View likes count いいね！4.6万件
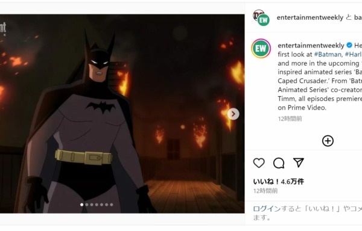The image size is (362, 231). pyautogui.click(x=279, y=182)
